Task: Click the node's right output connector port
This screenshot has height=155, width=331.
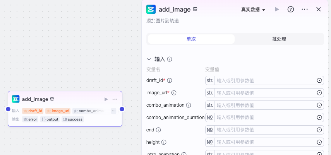Action: 122,109
